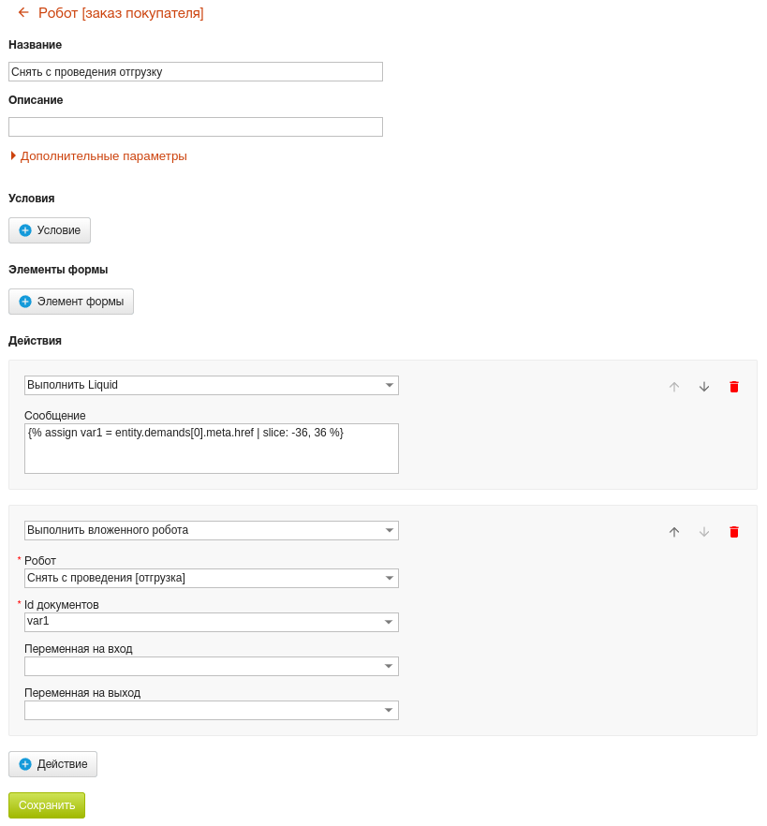767x826 pixels.
Task: Add a new Условие
Action: point(50,230)
